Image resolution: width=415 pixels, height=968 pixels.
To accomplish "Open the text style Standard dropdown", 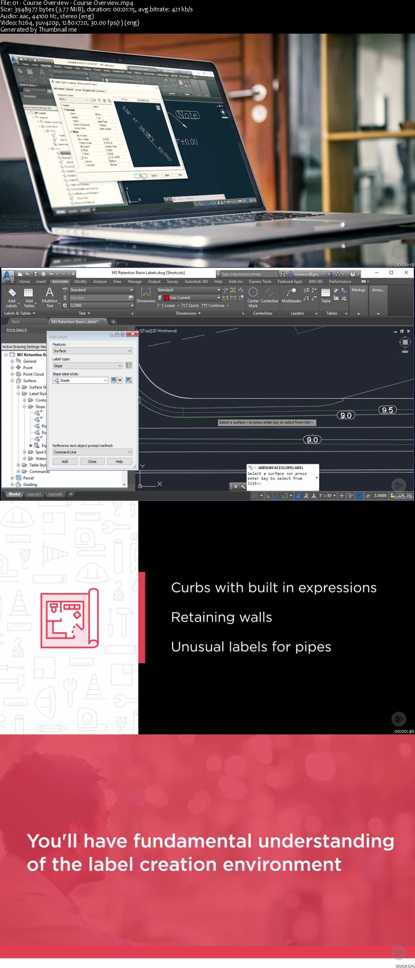I will pos(101,290).
